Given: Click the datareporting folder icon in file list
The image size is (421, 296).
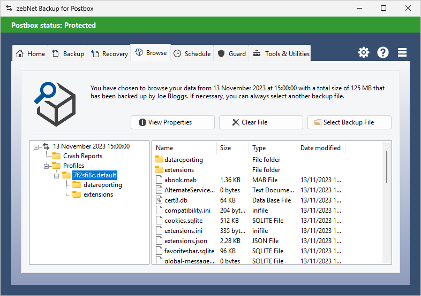Looking at the screenshot, I should (159, 160).
